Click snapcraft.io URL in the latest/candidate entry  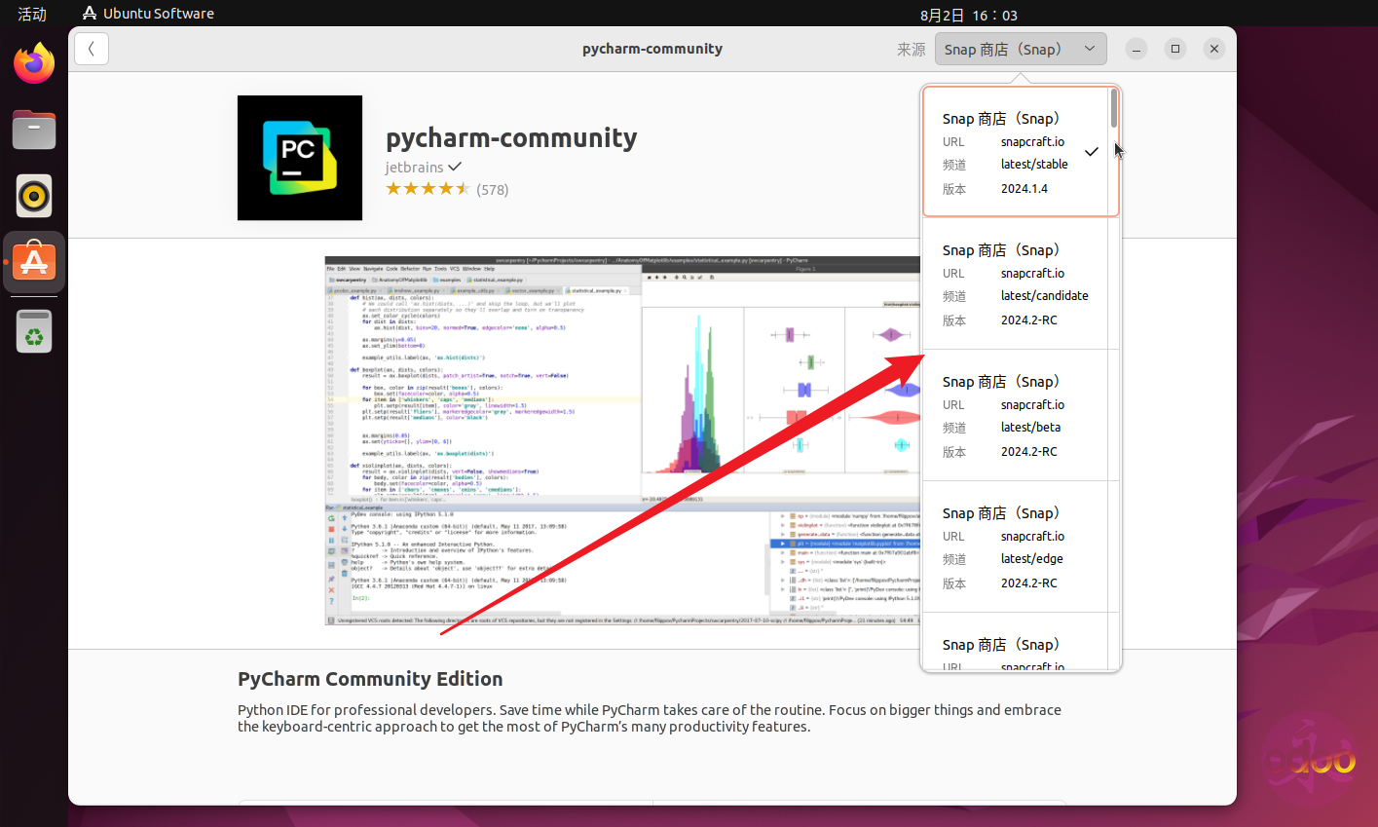(x=1032, y=274)
